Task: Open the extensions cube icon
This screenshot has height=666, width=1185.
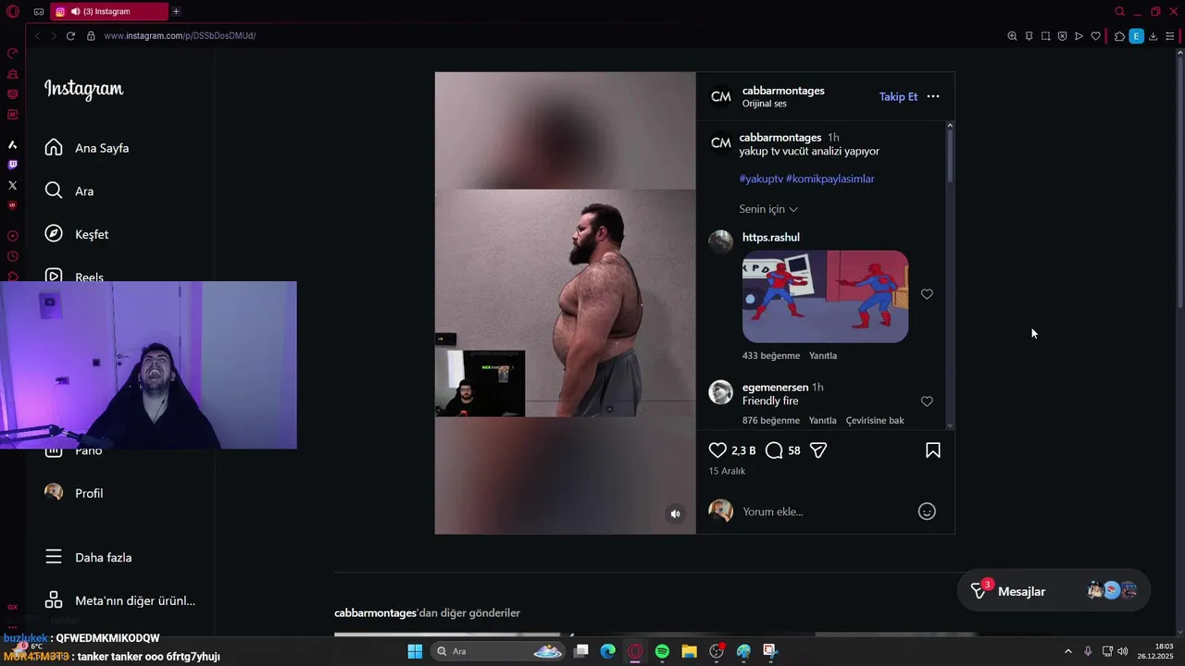Action: pos(1119,36)
